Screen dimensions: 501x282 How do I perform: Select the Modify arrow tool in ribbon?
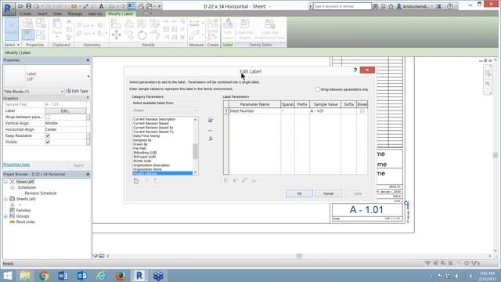coord(12,29)
